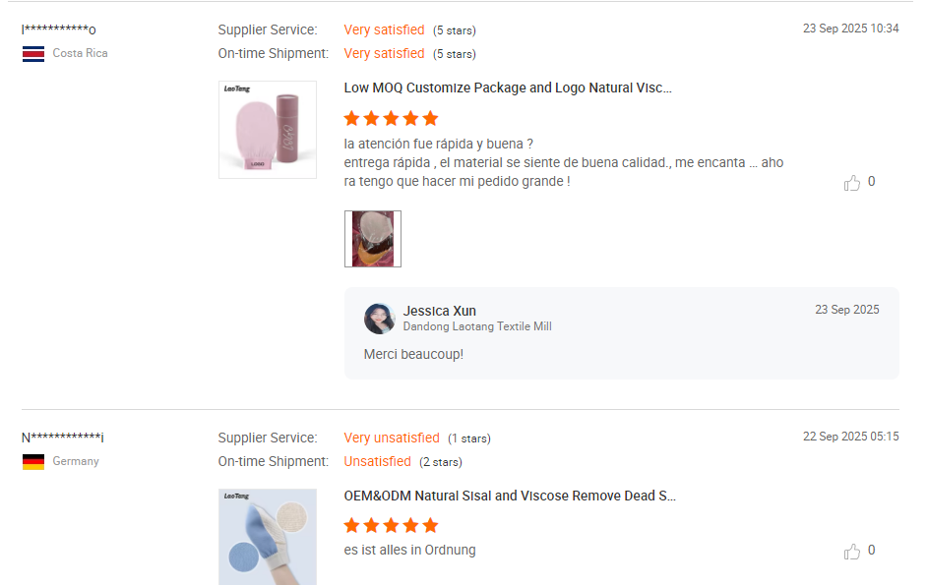Open "OEM&ODM Natural Sisal and Viscose" link
The image size is (927, 585).
pyautogui.click(x=510, y=496)
